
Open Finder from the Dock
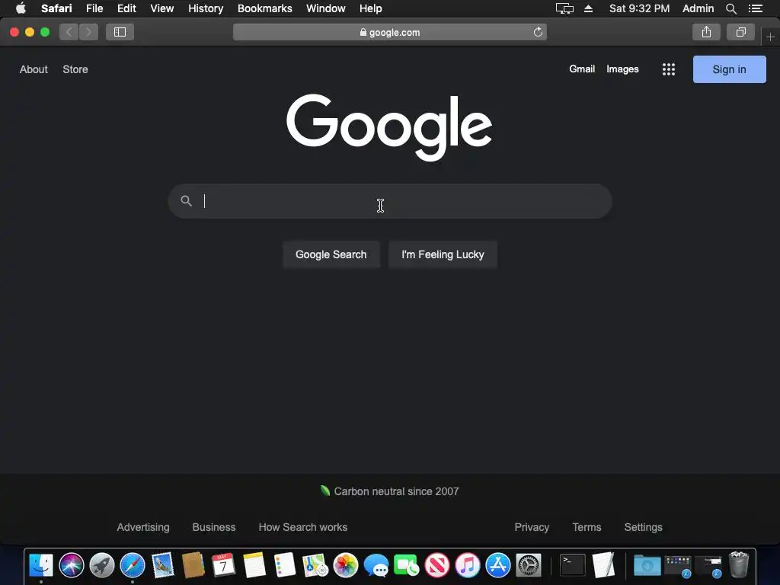pyautogui.click(x=41, y=566)
